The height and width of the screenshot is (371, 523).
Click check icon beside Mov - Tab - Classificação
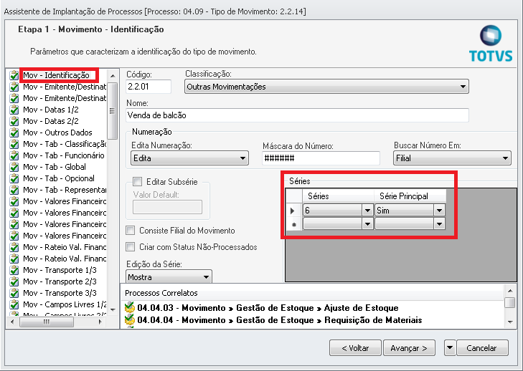(x=14, y=144)
